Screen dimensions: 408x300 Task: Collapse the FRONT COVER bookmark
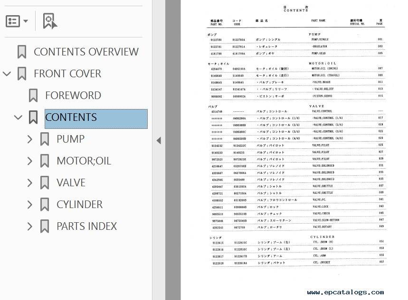pyautogui.click(x=7, y=74)
